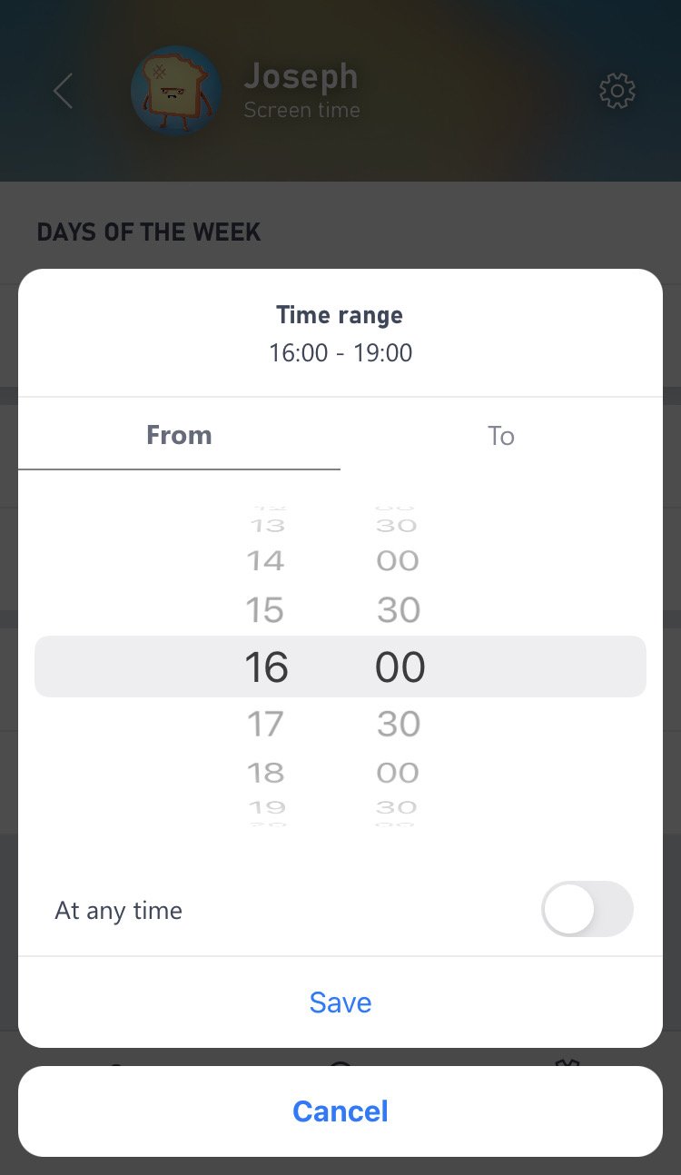The height and width of the screenshot is (1175, 681).
Task: Pick hour 15 in the picker
Action: tap(265, 610)
